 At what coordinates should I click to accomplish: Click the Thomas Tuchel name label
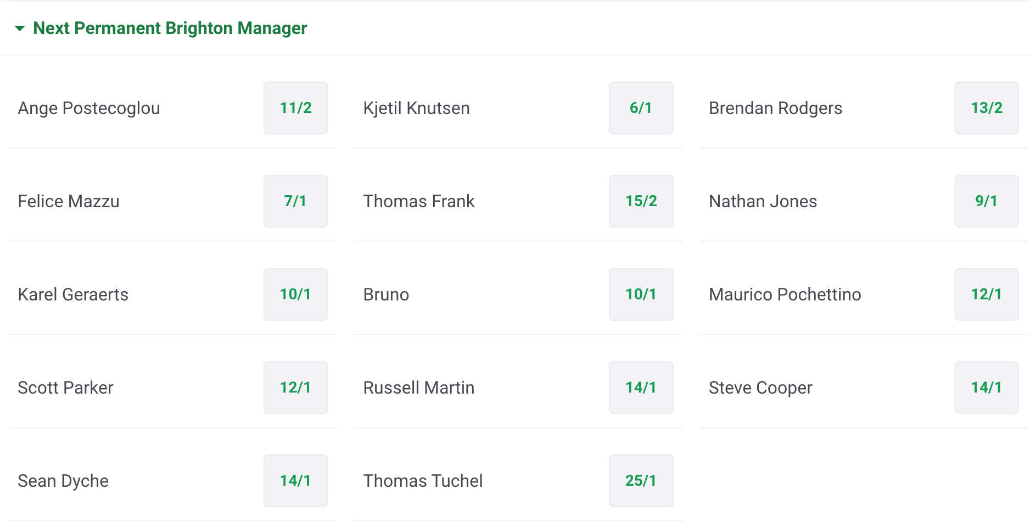pos(423,481)
